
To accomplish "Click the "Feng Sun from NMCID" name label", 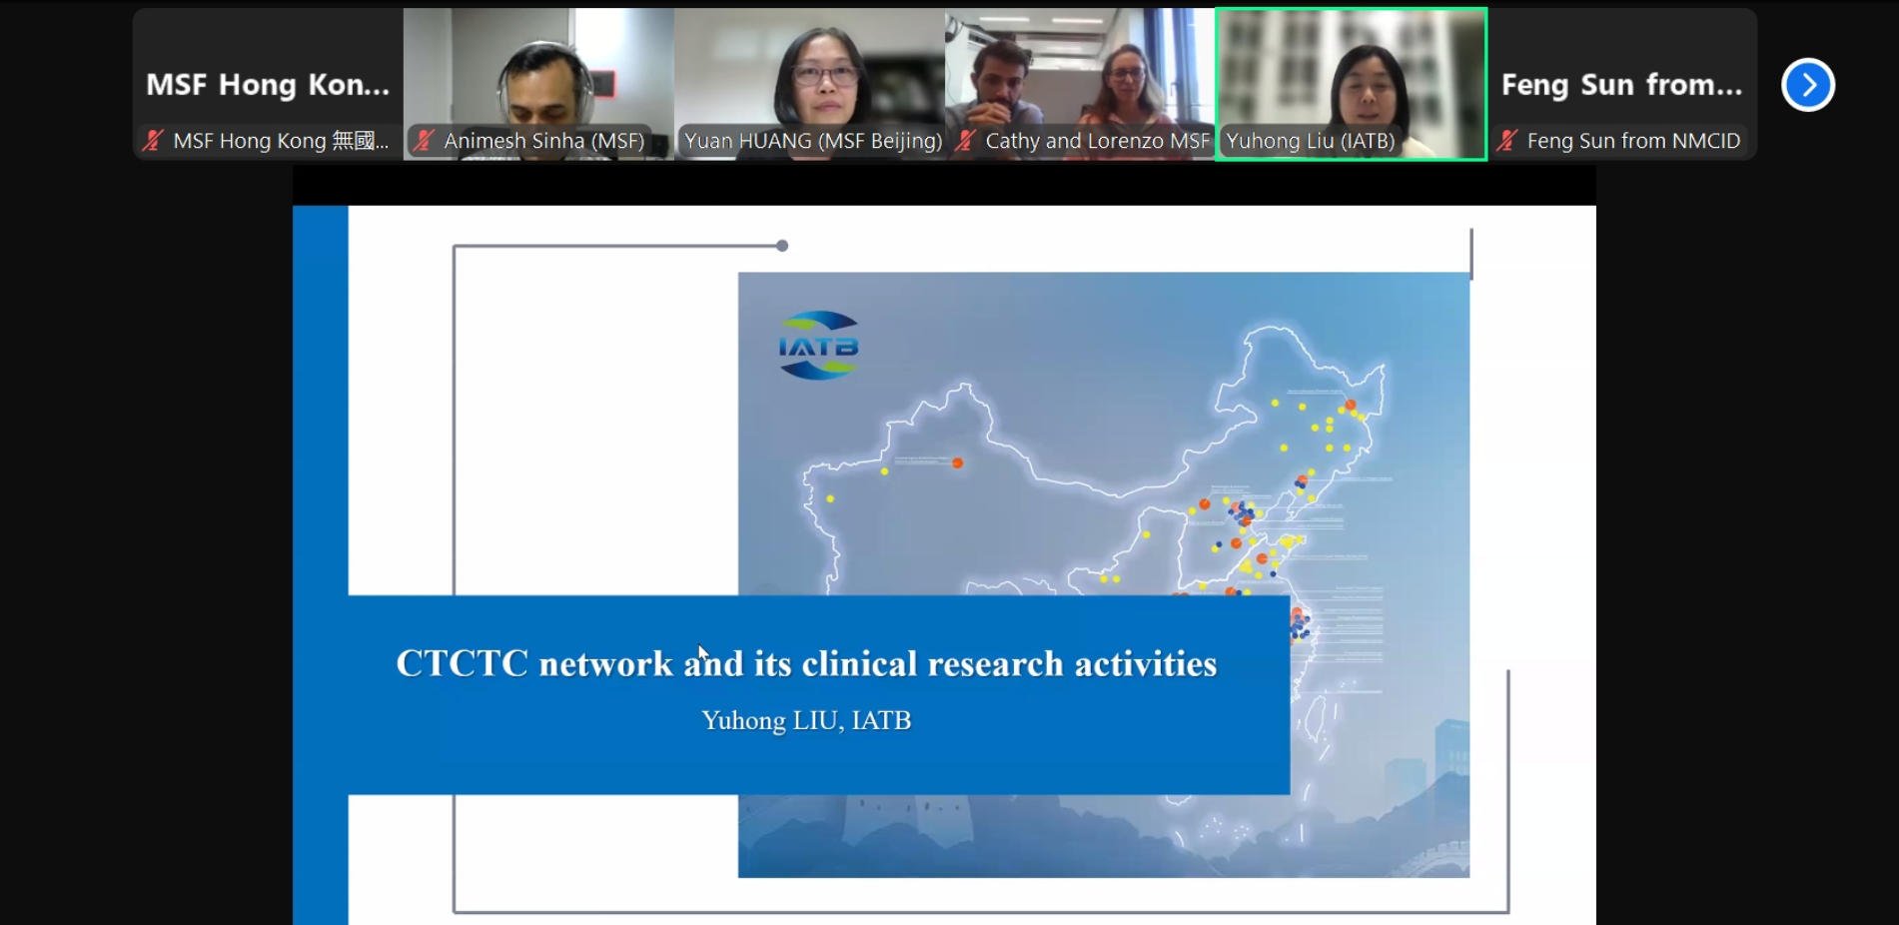I will tap(1633, 141).
